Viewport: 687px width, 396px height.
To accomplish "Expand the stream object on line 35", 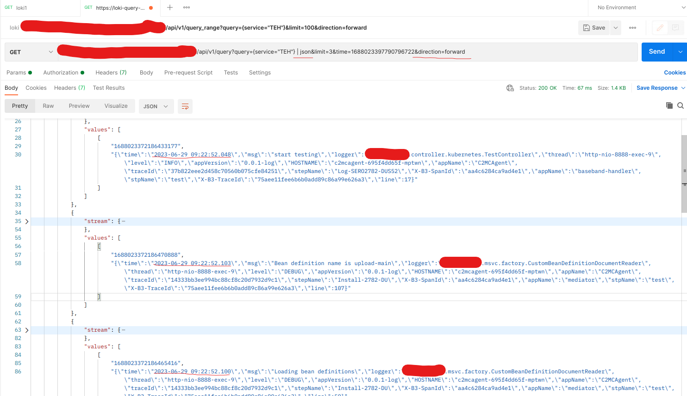I will point(26,221).
